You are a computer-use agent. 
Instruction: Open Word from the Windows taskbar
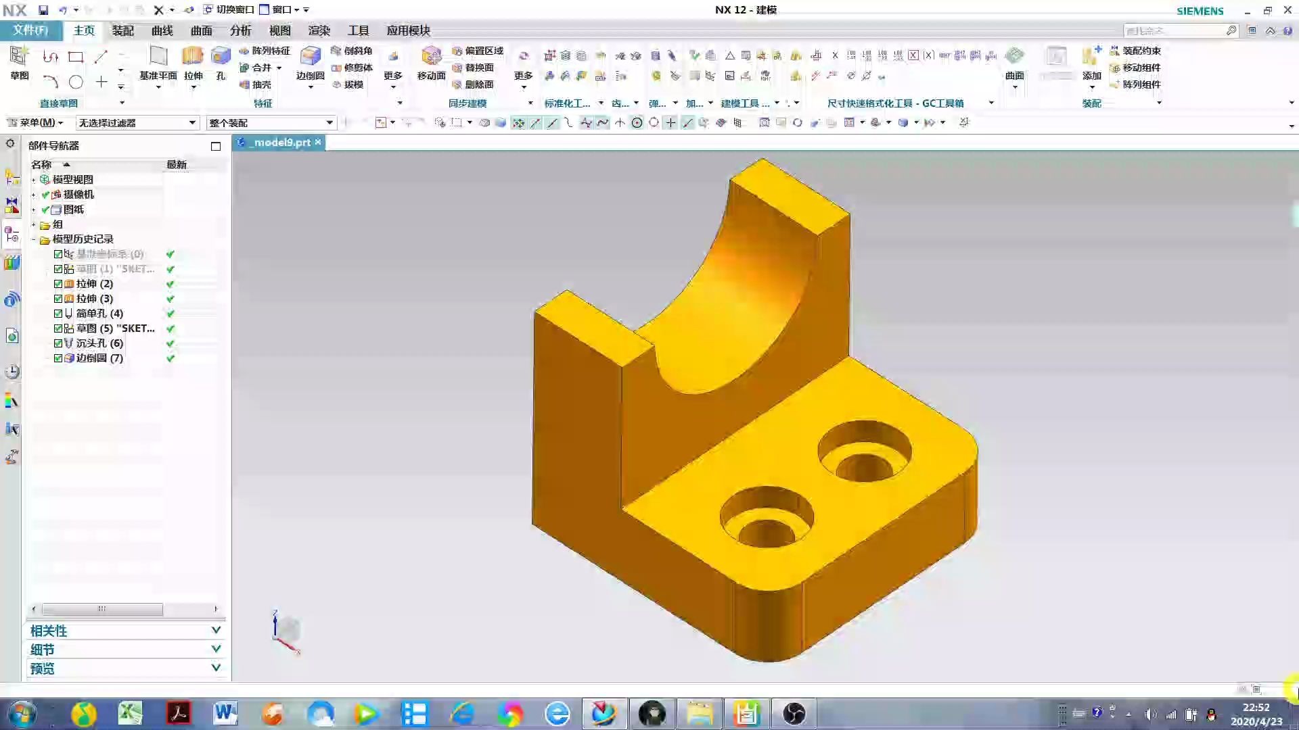click(x=225, y=714)
